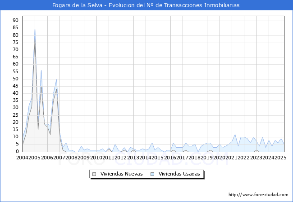Click the y-axis label 55
Screen dimensions: 293x202
point(15,71)
